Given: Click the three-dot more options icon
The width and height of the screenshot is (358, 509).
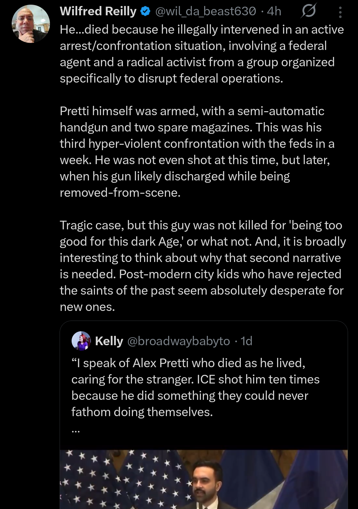Looking at the screenshot, I should coord(340,12).
